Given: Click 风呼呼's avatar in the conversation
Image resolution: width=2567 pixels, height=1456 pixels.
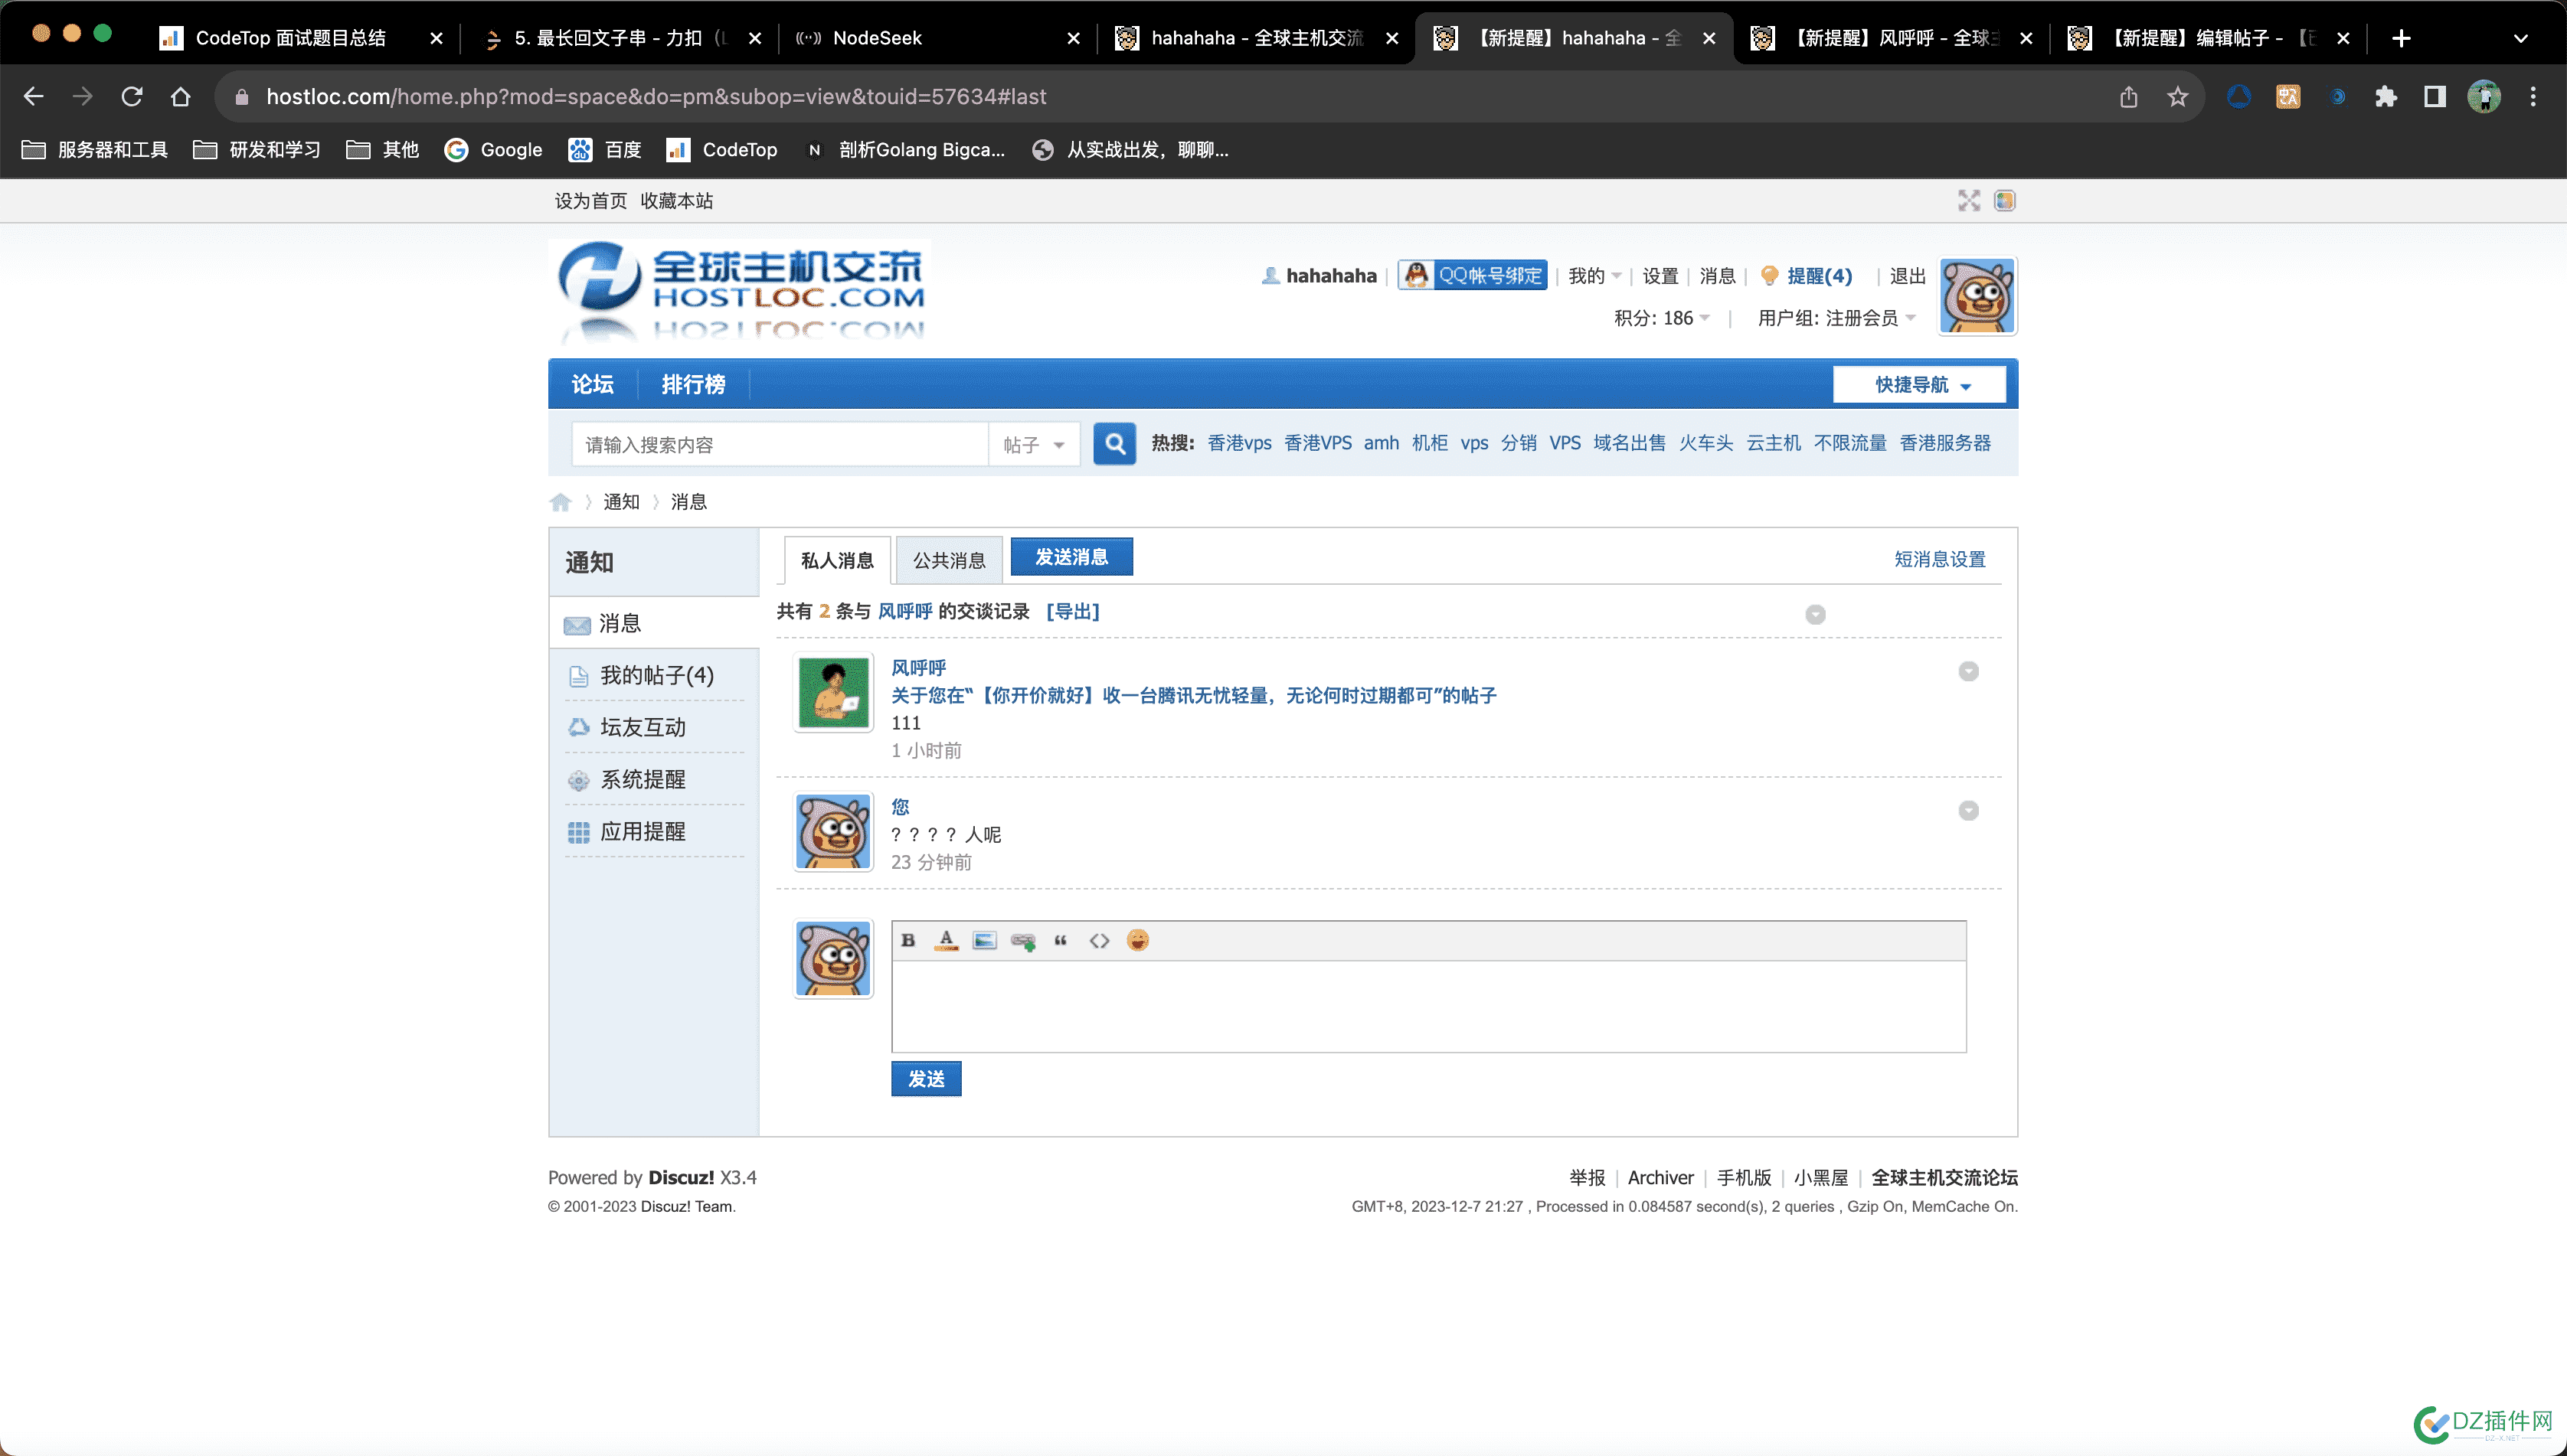Looking at the screenshot, I should pyautogui.click(x=833, y=692).
